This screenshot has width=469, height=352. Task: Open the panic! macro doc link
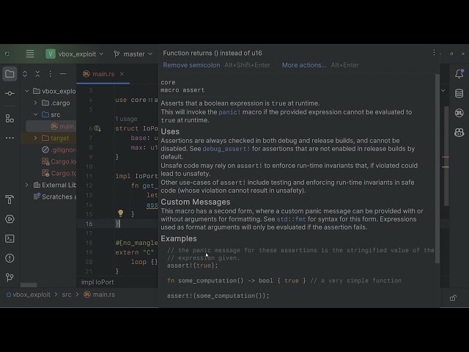[x=229, y=112]
